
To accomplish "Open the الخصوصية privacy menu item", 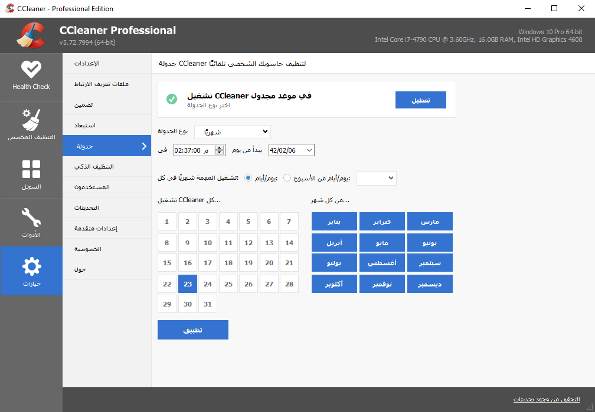I will click(107, 249).
